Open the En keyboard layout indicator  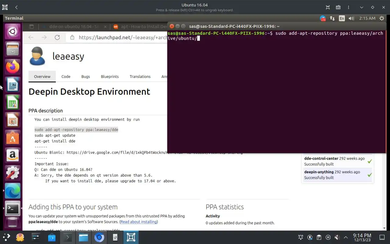click(342, 18)
